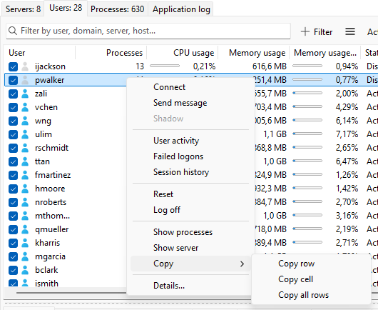Viewport: 378px width, 310px height.
Task: Click the user icon beside pwalker
Action: pyautogui.click(x=25, y=80)
